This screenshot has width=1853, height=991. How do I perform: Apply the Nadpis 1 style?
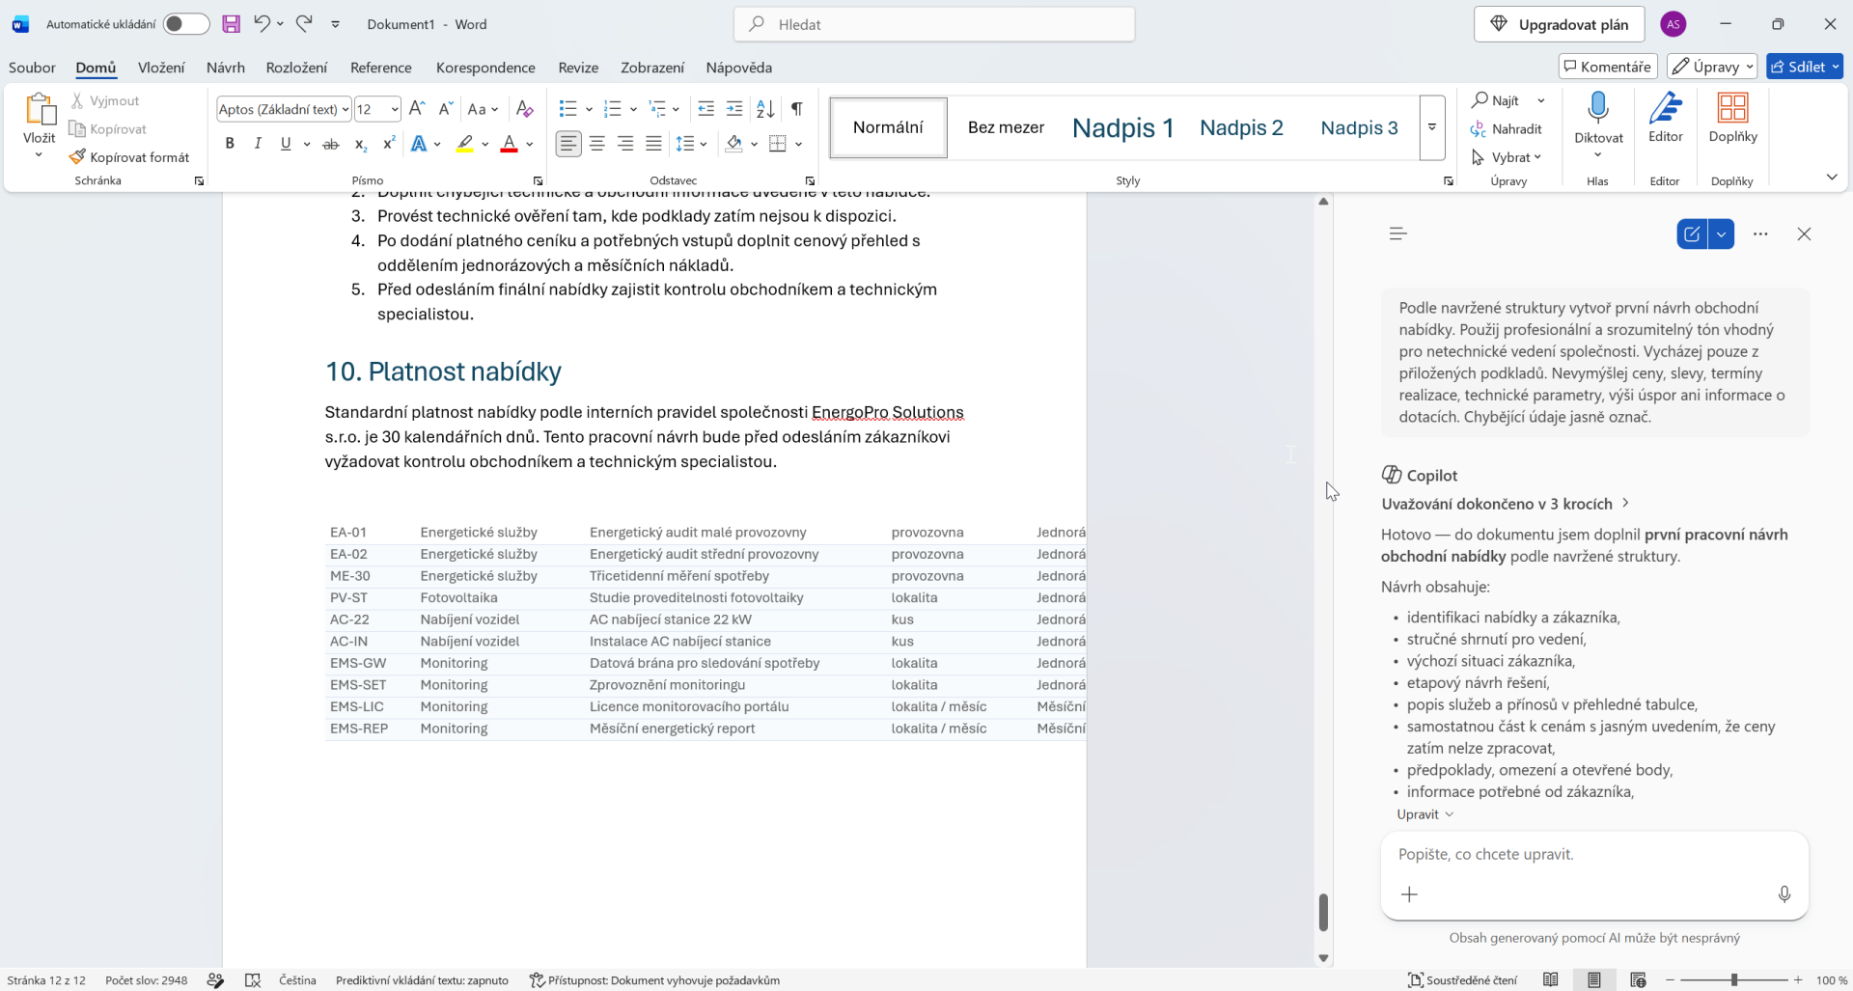(1122, 127)
